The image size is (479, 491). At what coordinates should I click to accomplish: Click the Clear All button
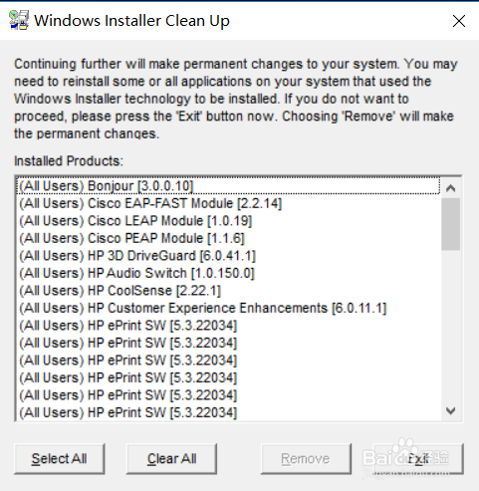[x=171, y=459]
